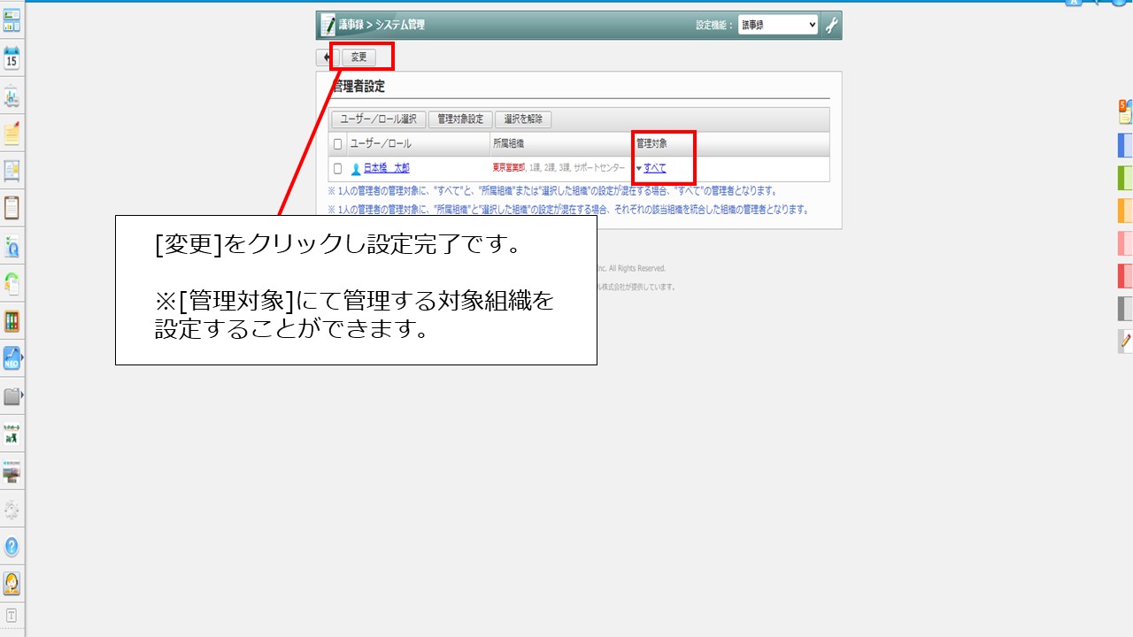This screenshot has height=637, width=1133.
Task: Open the gray gear settings sidebar icon
Action: (12, 510)
